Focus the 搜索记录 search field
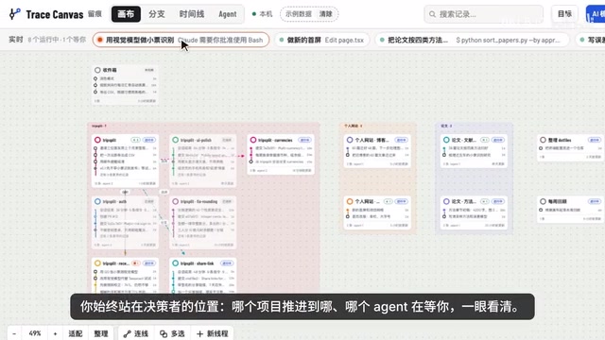Image resolution: width=605 pixels, height=340 pixels. click(483, 14)
